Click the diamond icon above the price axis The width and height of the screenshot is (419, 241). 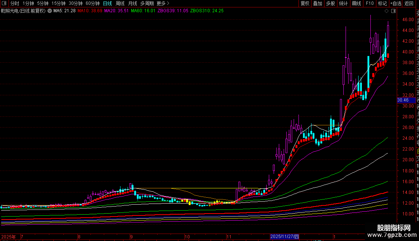tap(387, 11)
